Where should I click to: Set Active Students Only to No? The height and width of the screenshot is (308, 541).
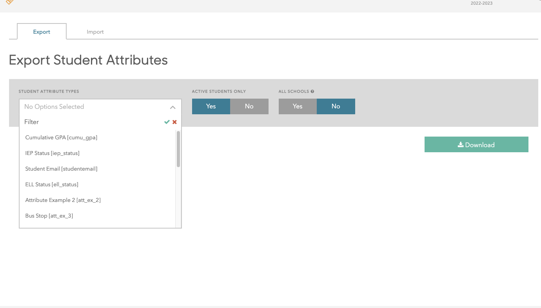[x=249, y=106]
